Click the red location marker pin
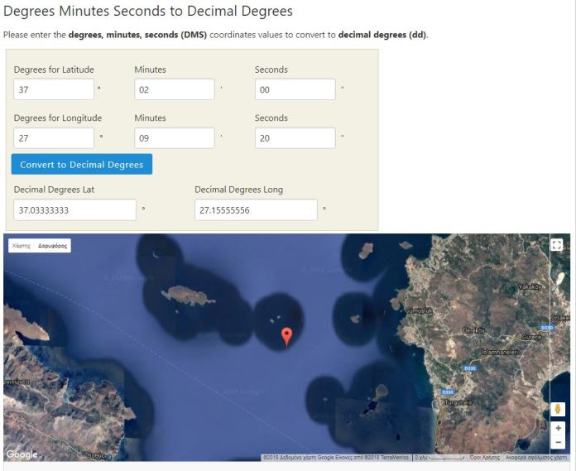 pos(286,336)
